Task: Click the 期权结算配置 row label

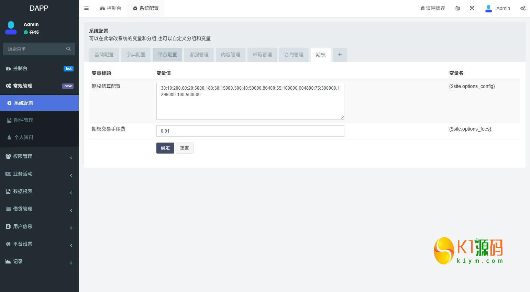Action: point(106,86)
